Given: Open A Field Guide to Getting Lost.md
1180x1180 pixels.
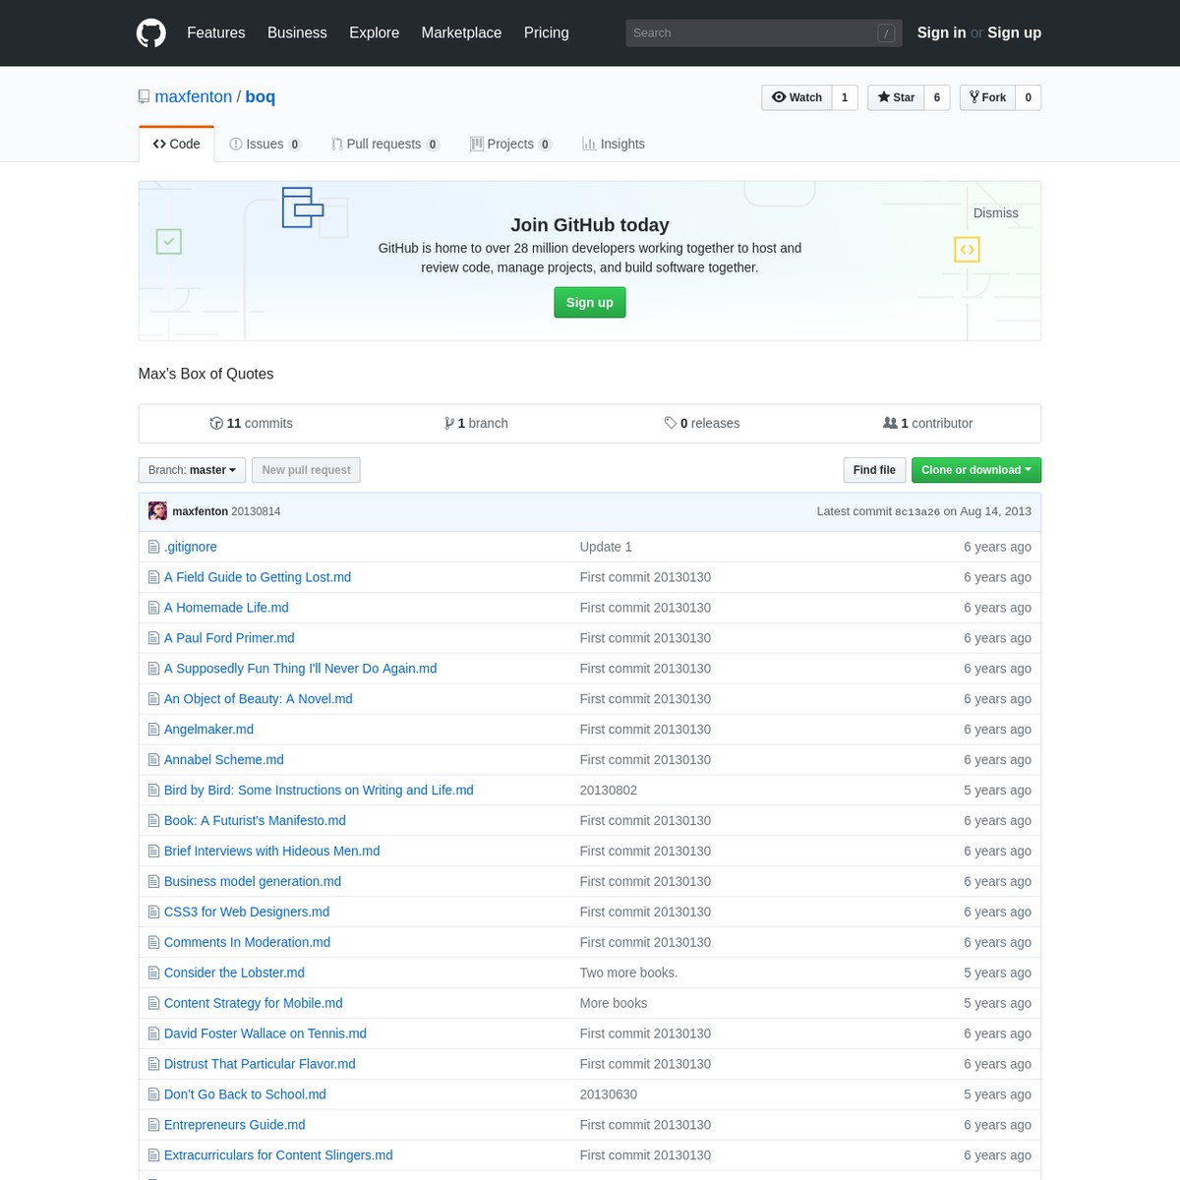Looking at the screenshot, I should 258,577.
